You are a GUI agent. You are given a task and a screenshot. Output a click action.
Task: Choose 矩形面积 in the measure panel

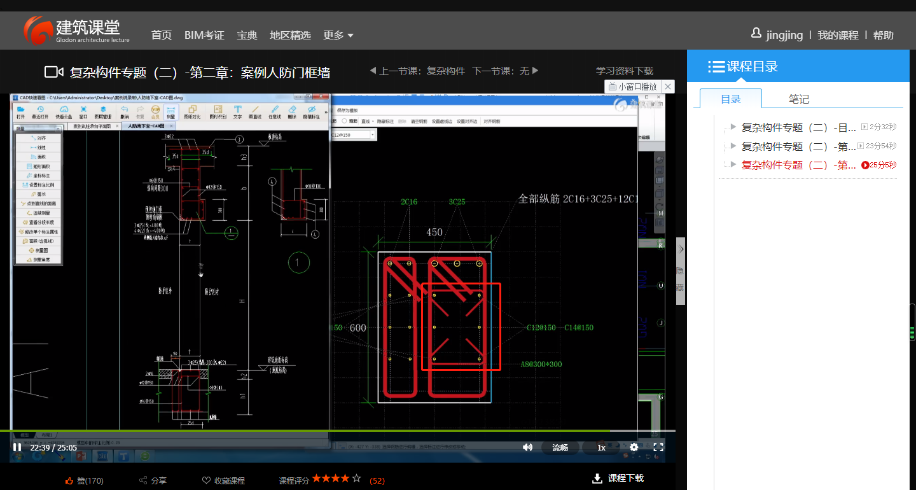coord(39,166)
